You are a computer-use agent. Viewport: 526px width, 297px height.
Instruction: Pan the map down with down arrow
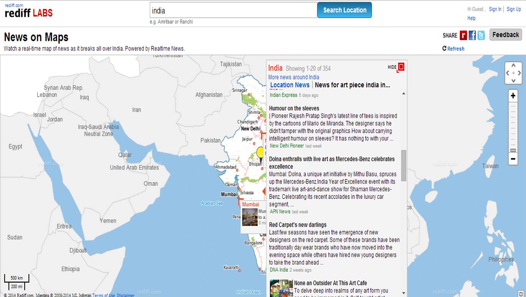click(513, 80)
